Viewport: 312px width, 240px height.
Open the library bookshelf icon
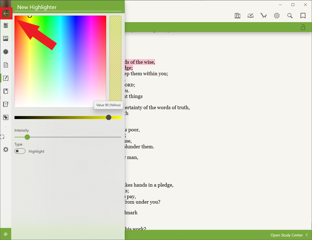click(237, 16)
